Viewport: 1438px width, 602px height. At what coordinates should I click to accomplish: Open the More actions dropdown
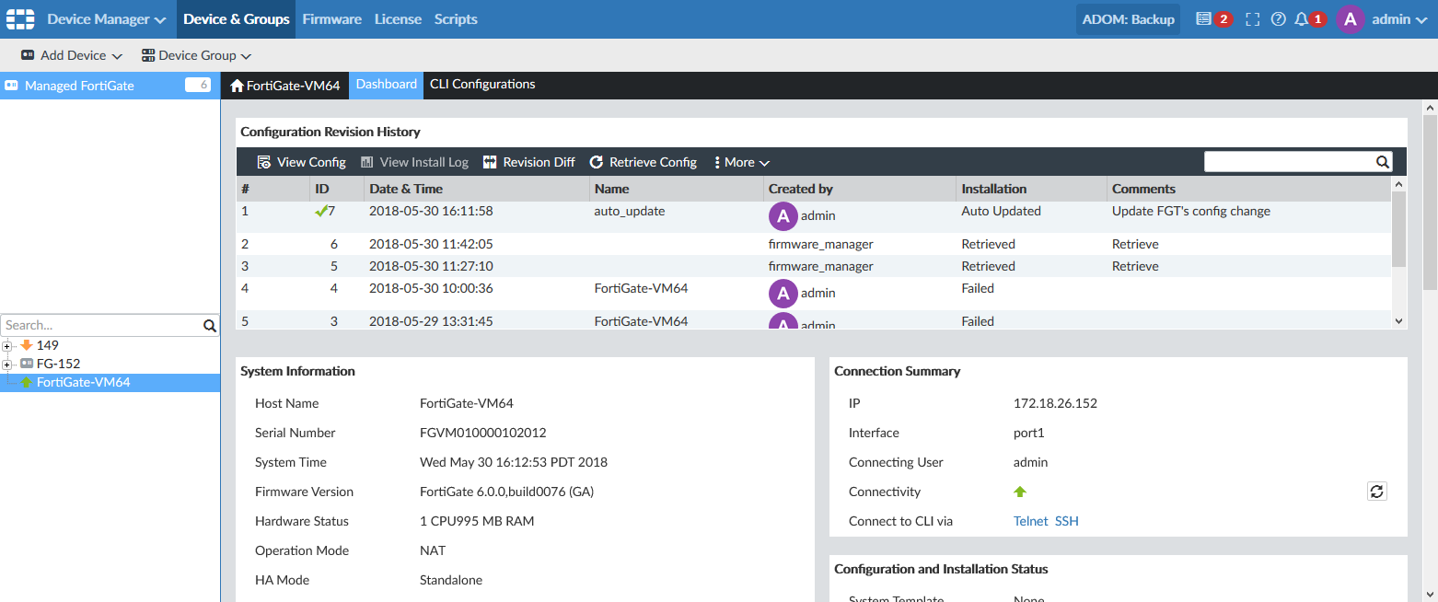coord(742,162)
